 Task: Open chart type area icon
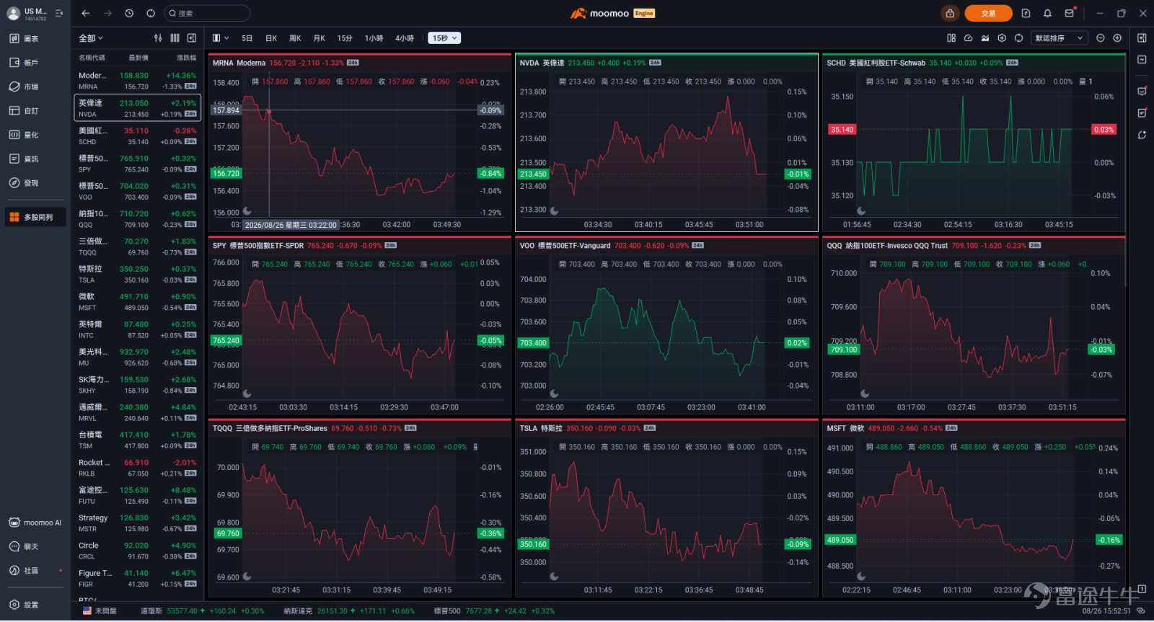[x=985, y=38]
